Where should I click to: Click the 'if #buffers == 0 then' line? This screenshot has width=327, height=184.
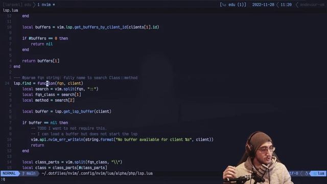[x=45, y=38]
